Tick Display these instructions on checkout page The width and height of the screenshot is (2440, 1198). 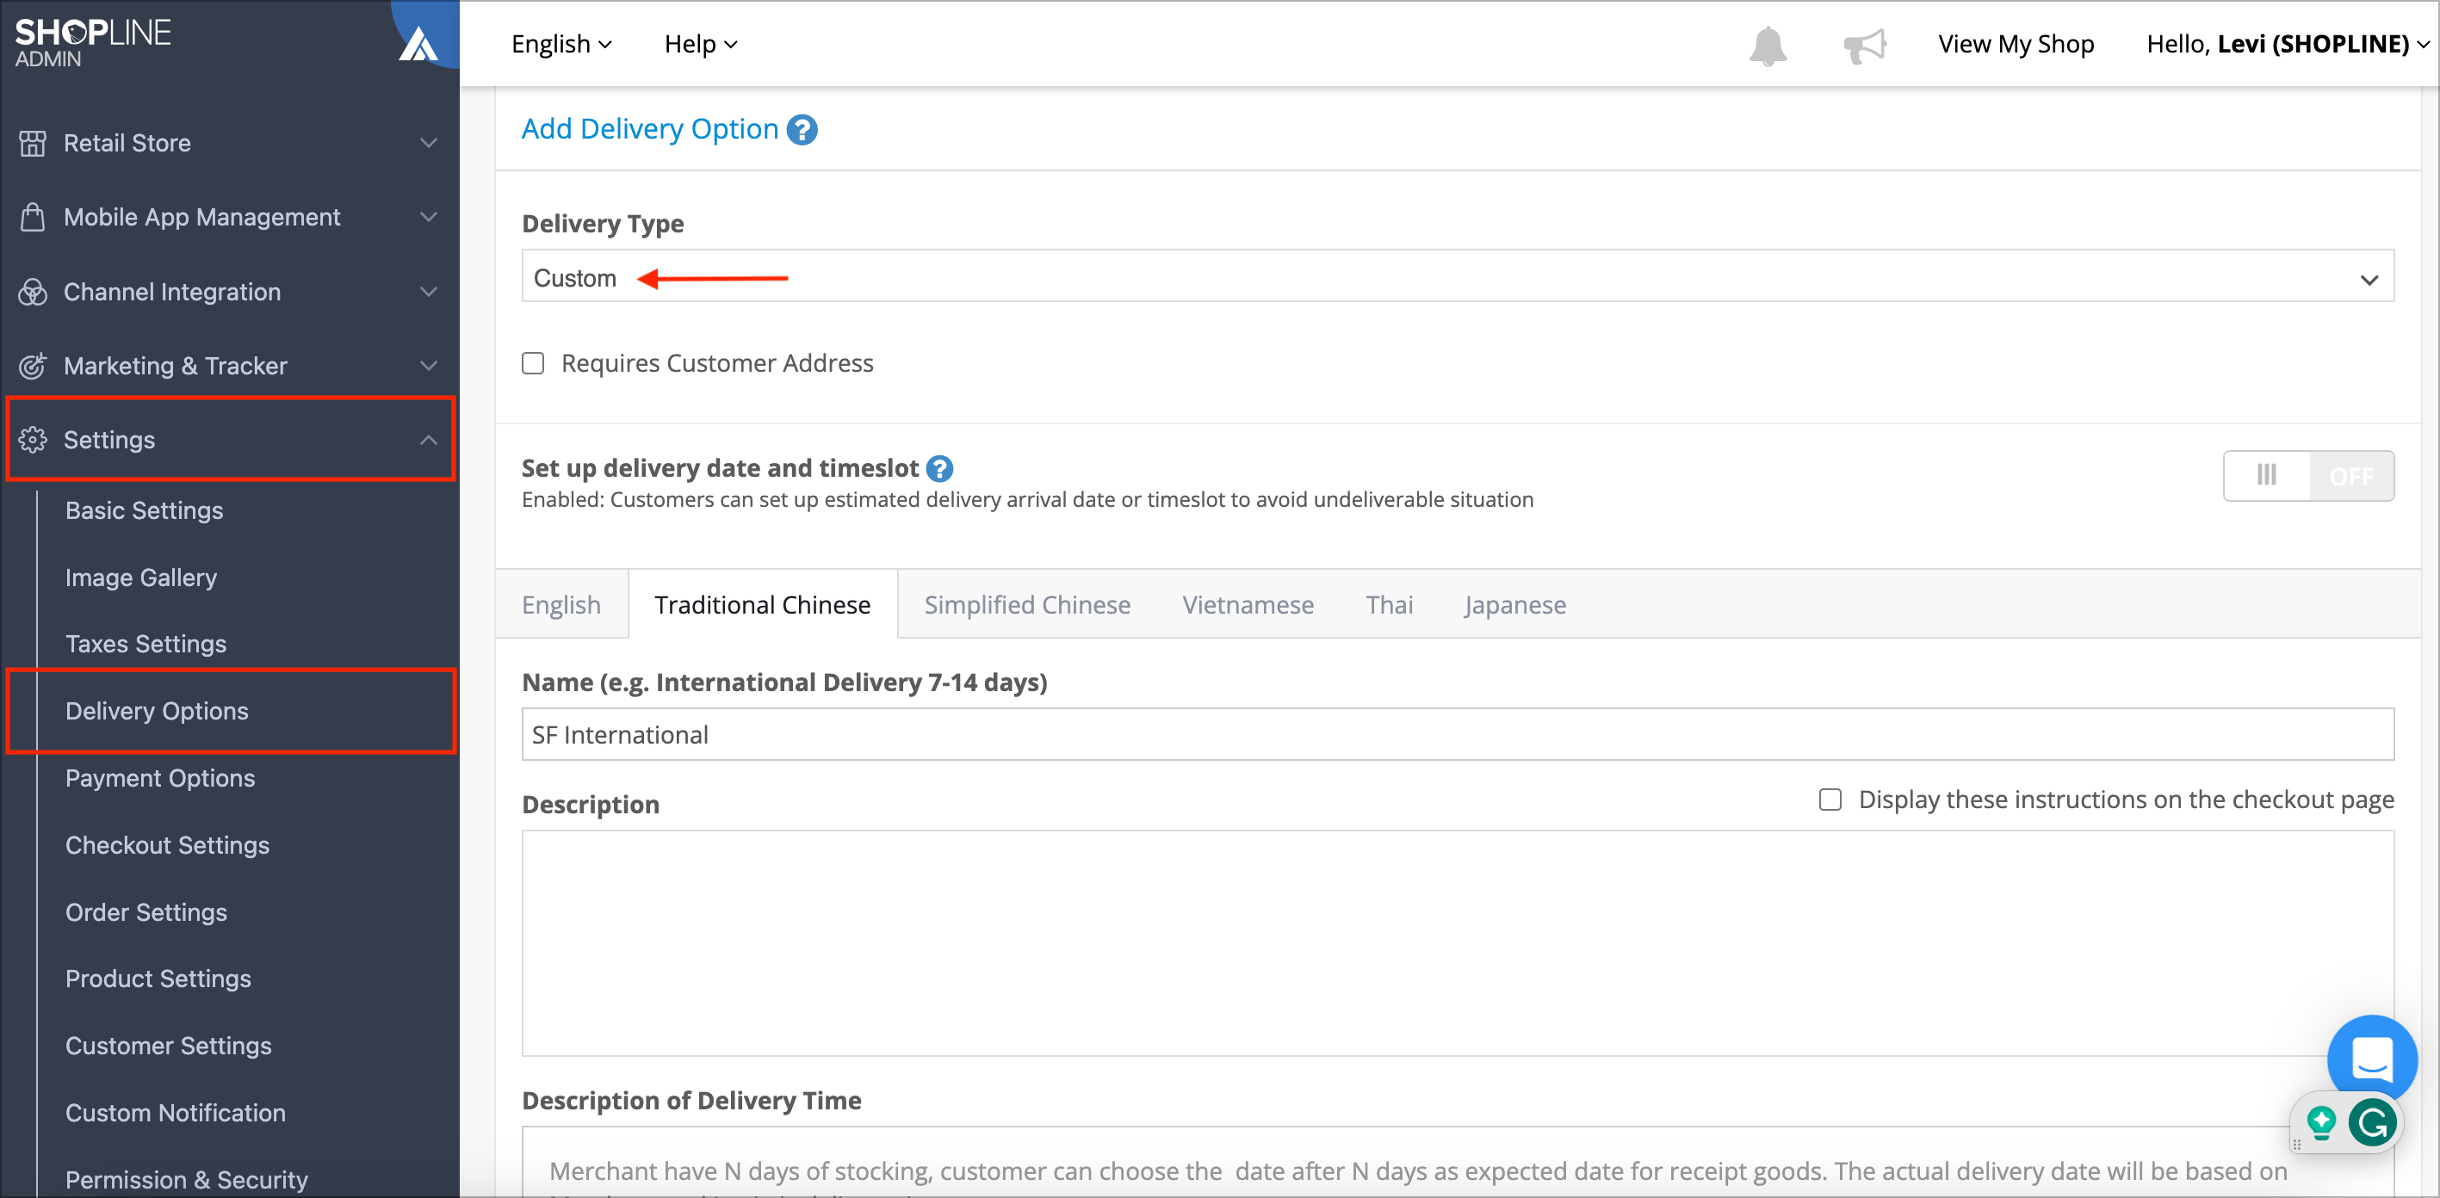(x=1830, y=800)
